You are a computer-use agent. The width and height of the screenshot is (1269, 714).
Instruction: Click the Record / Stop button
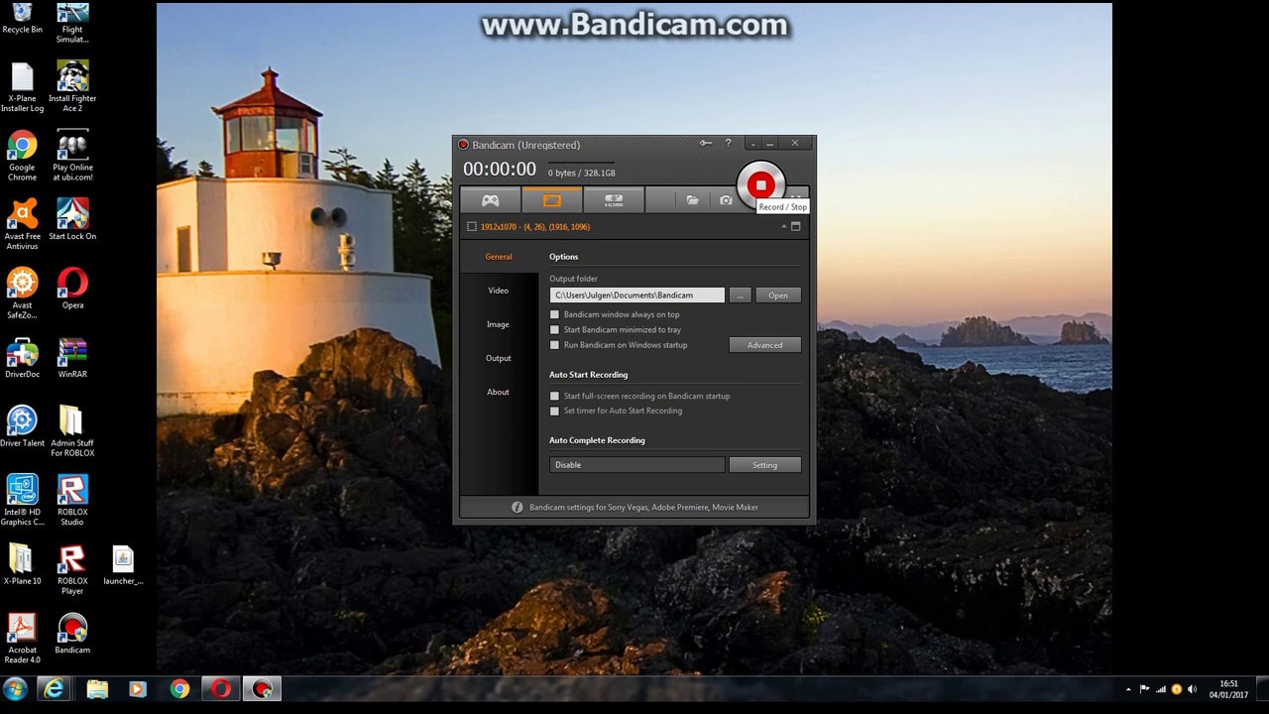click(x=760, y=184)
